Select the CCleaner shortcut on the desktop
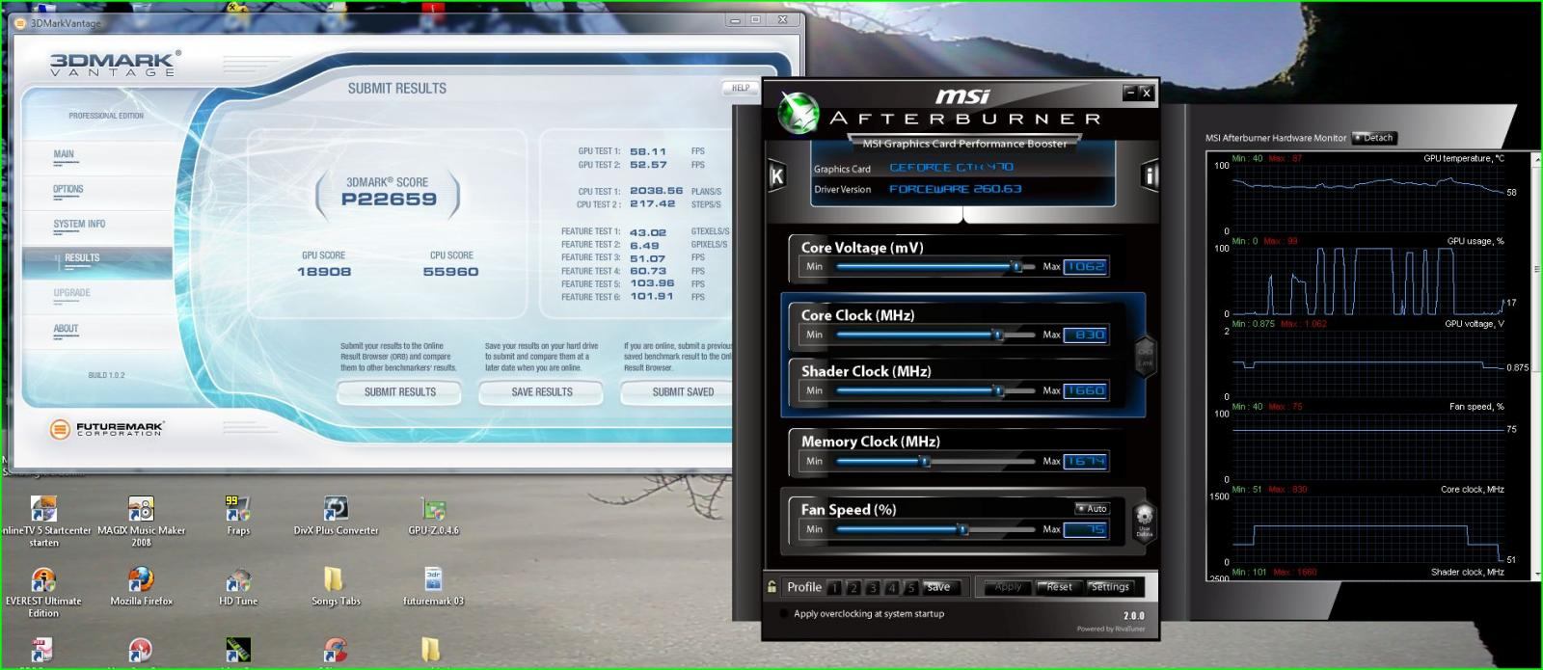Screen dimensions: 1543x670 click(335, 651)
